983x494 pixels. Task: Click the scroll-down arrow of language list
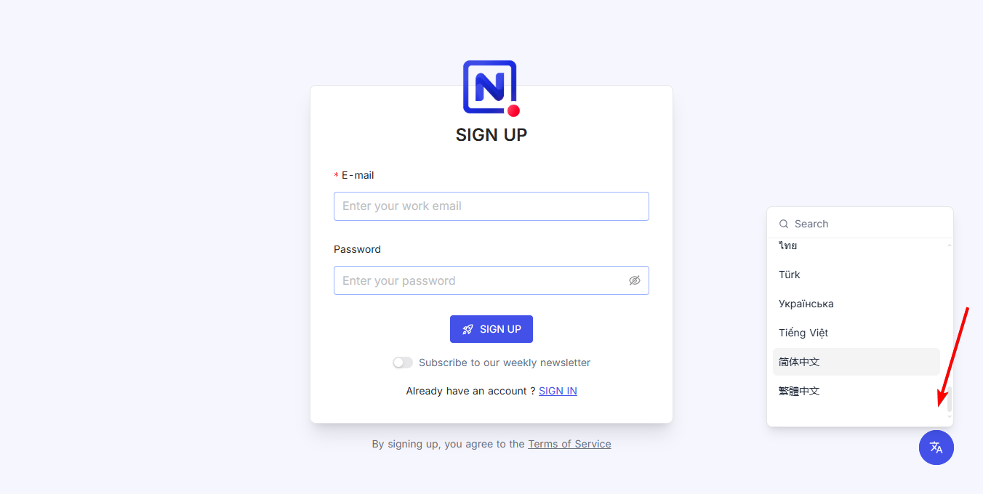click(949, 417)
